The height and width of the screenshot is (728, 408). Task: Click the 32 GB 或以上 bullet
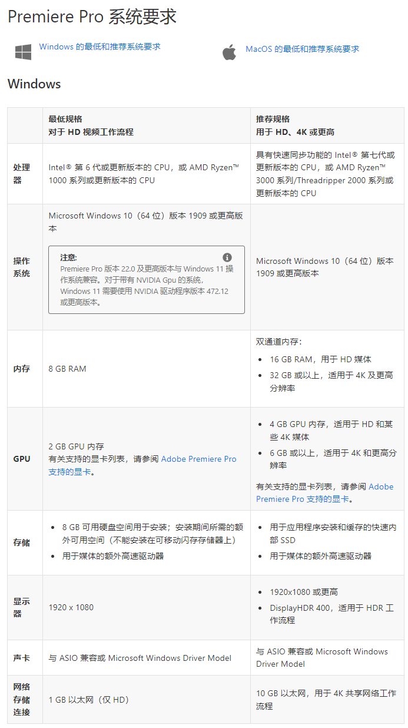tap(331, 382)
